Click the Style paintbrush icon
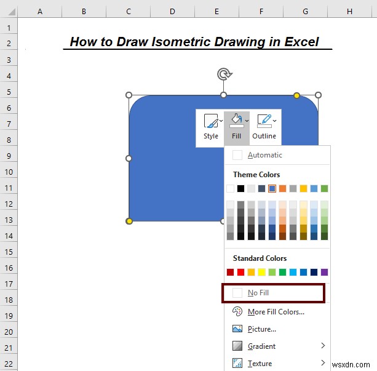377x371 pixels. (210, 121)
